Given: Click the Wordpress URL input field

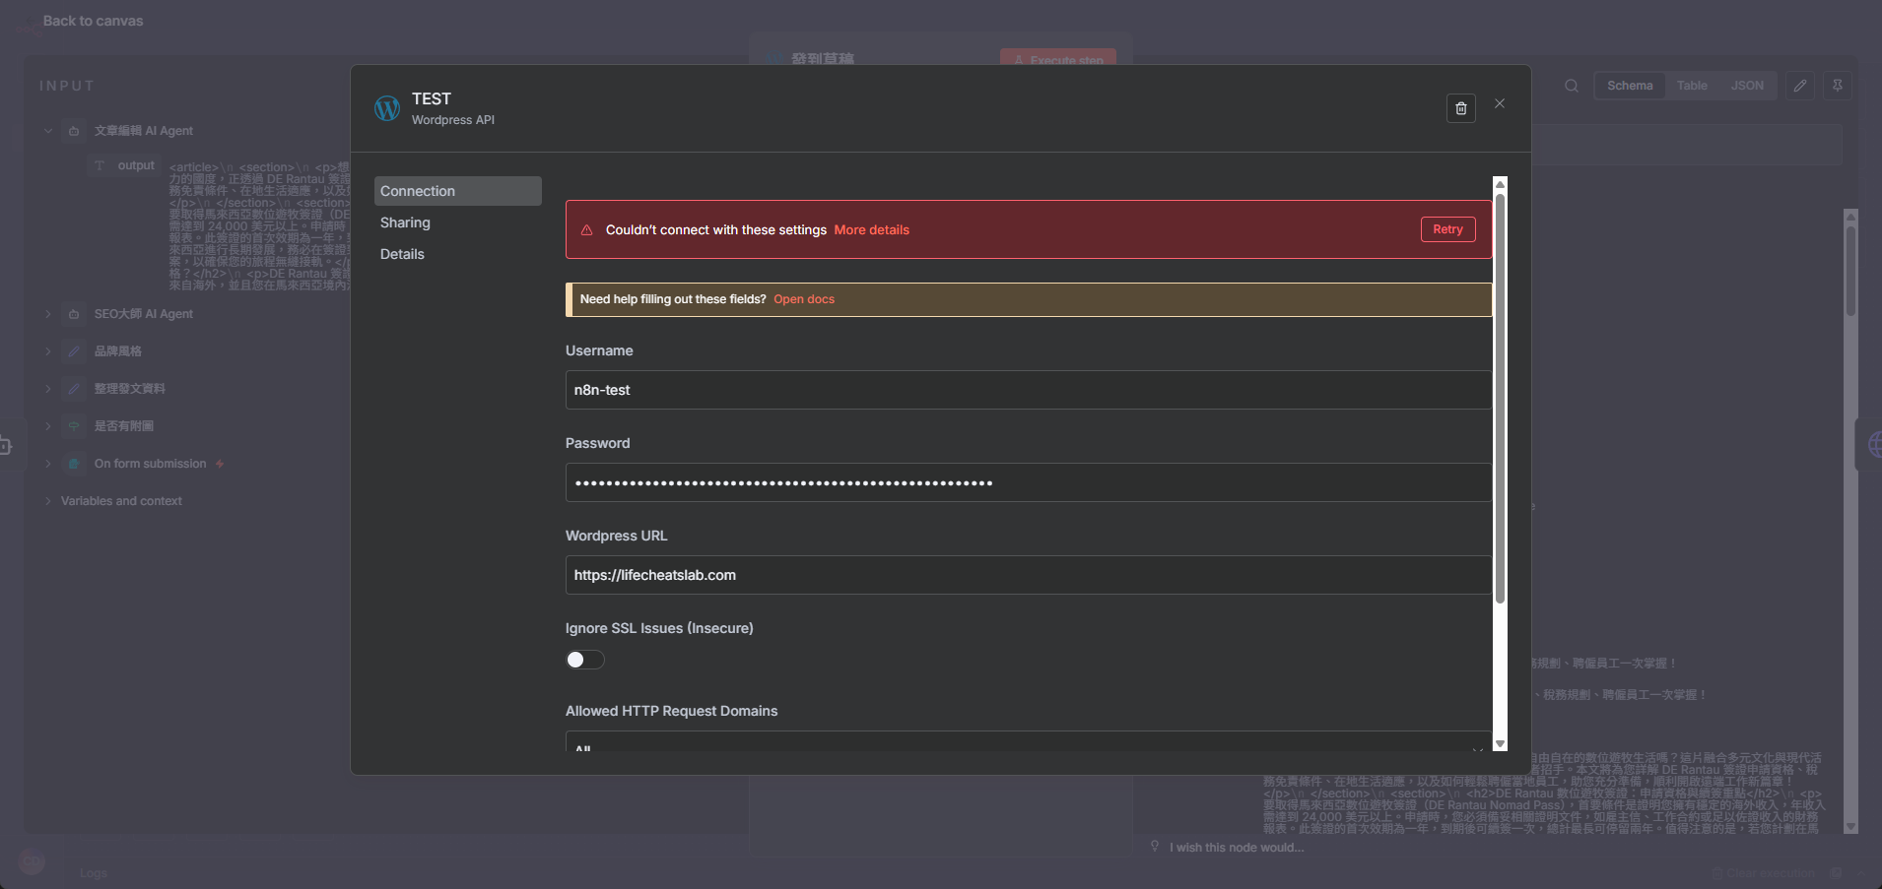Looking at the screenshot, I should point(1028,575).
